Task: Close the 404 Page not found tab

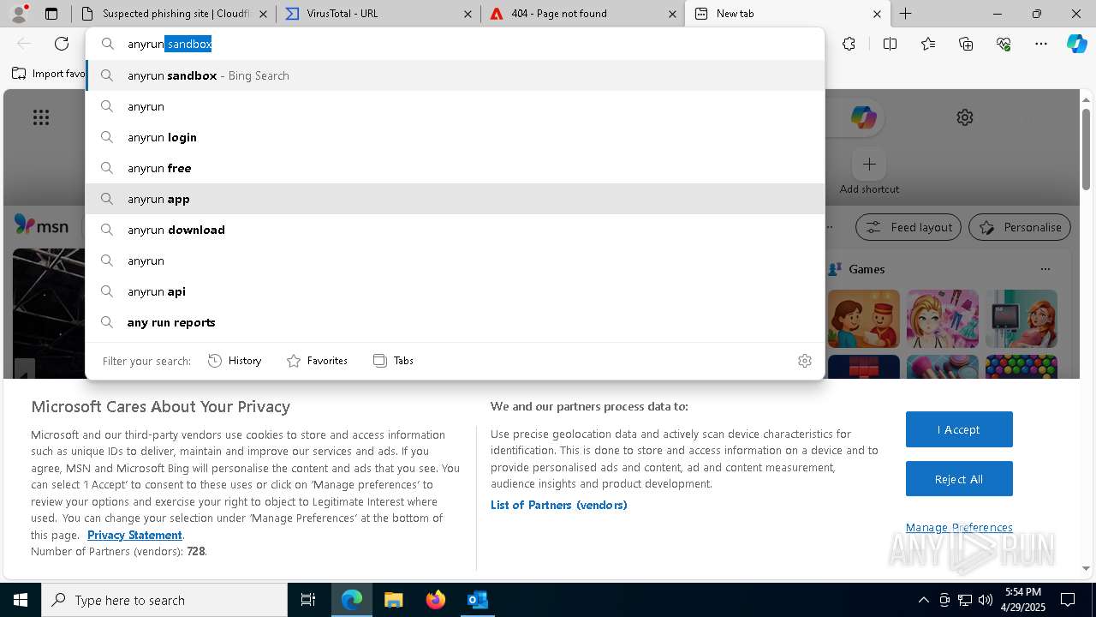Action: click(x=672, y=14)
